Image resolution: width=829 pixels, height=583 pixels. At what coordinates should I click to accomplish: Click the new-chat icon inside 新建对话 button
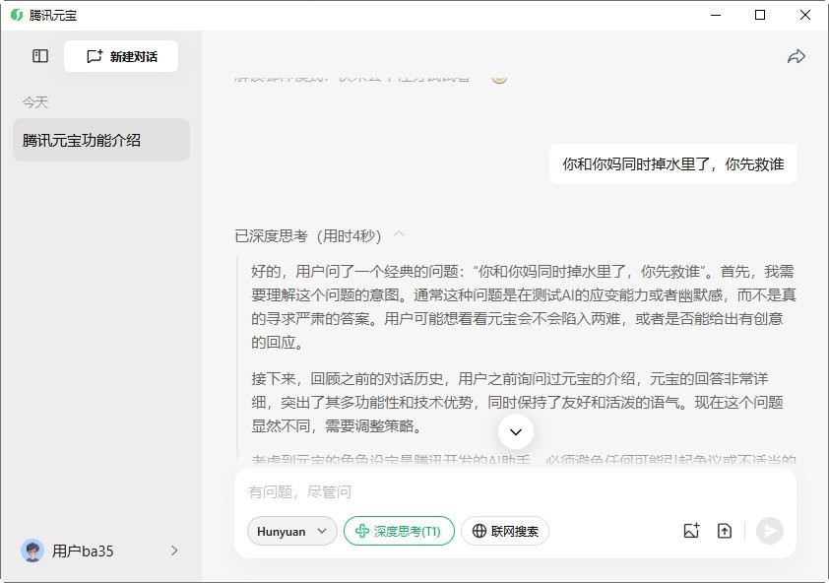(94, 56)
